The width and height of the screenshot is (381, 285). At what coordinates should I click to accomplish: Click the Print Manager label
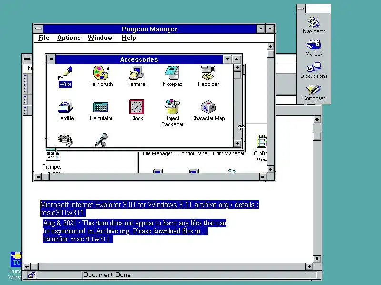(229, 153)
